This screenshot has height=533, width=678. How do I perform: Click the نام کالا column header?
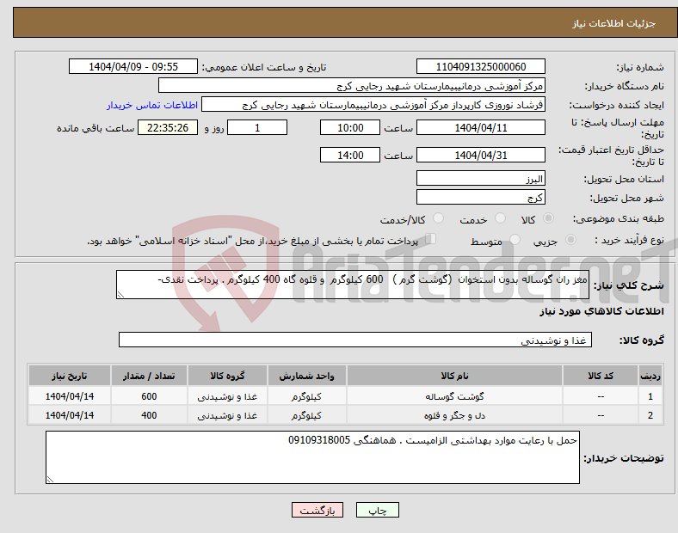(x=454, y=376)
